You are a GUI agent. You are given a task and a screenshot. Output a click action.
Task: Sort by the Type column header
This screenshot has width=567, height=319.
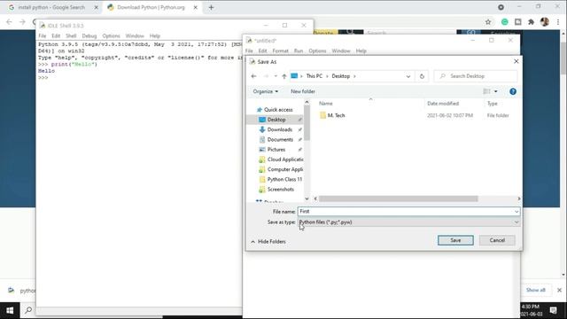coord(493,104)
